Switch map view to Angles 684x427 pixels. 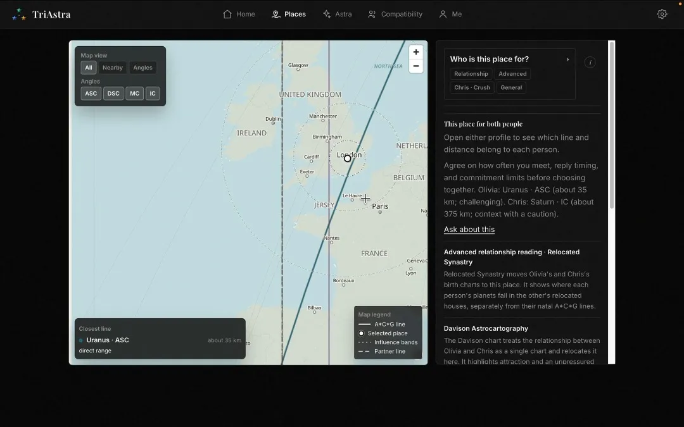click(142, 68)
